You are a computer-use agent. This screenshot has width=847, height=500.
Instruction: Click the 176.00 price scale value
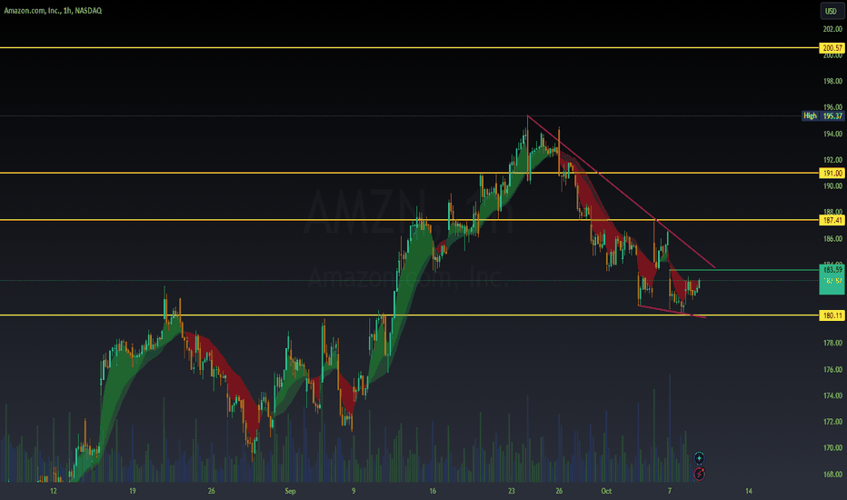[x=832, y=370]
